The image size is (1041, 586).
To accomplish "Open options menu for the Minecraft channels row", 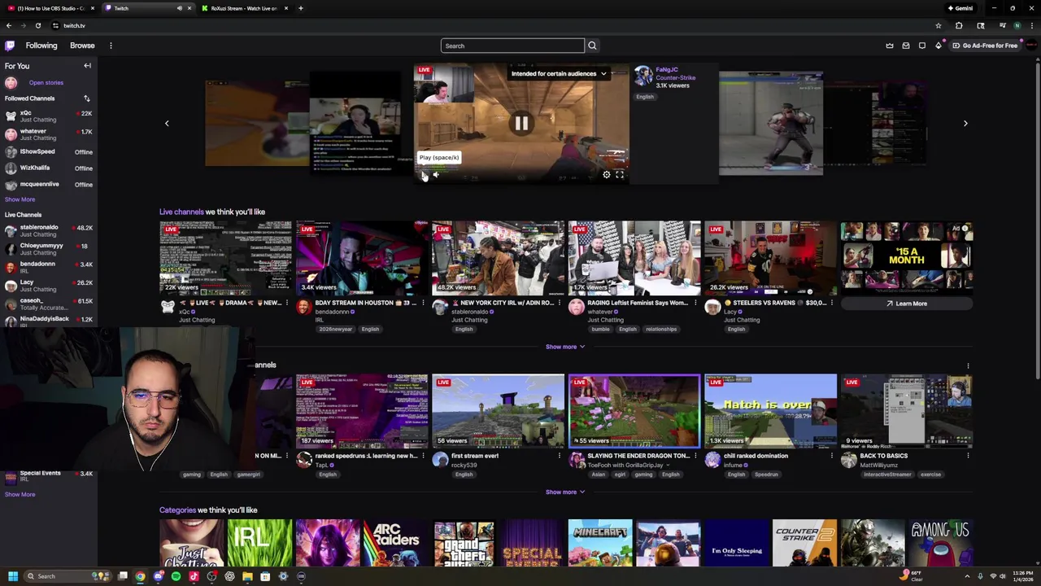I will point(968,365).
